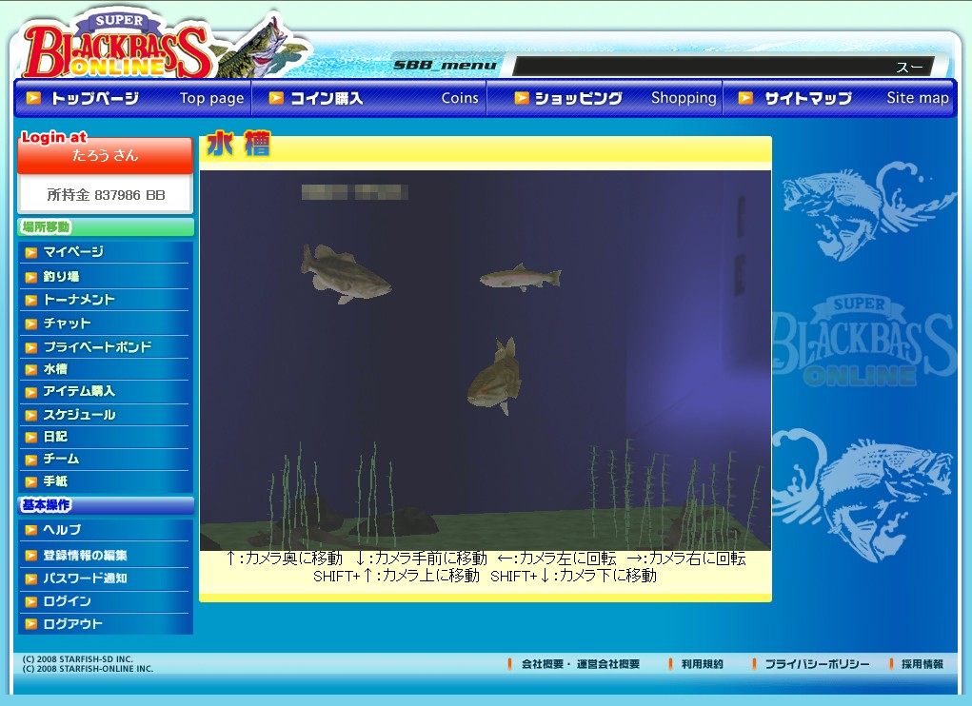Open スケジュール in the sidebar

[79, 415]
